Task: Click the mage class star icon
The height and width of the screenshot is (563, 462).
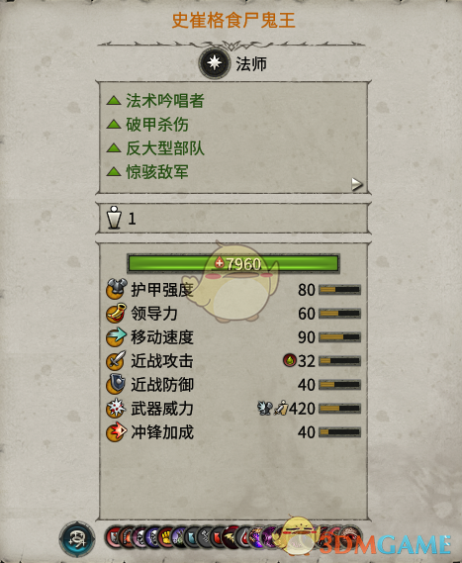Action: click(215, 63)
